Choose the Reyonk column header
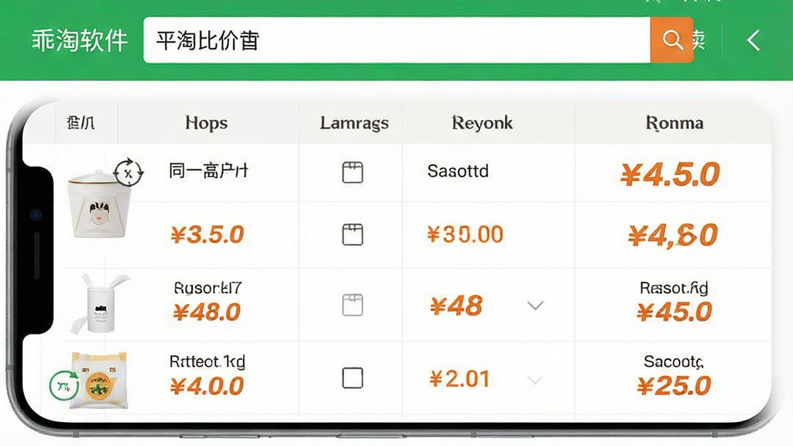Viewport: 793px width, 446px height. pyautogui.click(x=482, y=123)
